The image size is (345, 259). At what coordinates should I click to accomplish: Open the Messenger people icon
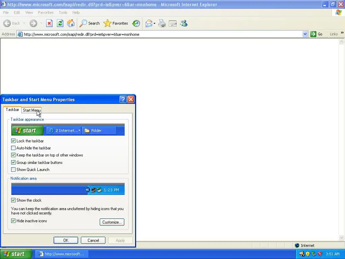click(184, 23)
